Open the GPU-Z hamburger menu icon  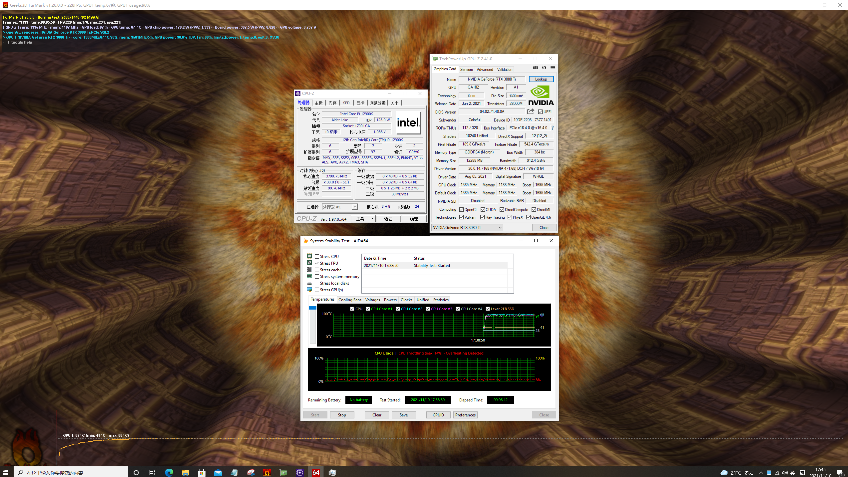tap(553, 68)
